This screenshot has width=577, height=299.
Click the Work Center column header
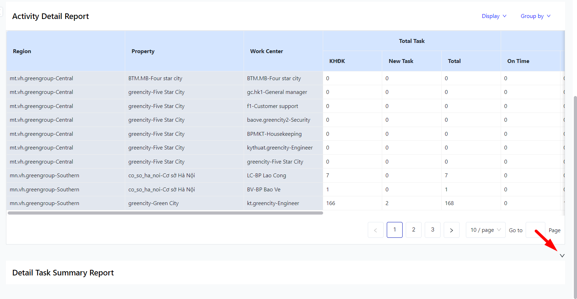click(267, 51)
